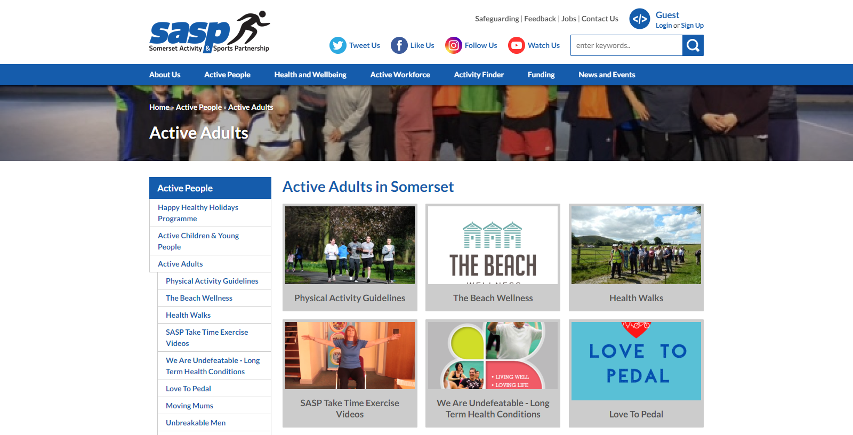The width and height of the screenshot is (853, 435).
Task: Open Physical Activity Guidelines in sidebar
Action: point(214,281)
